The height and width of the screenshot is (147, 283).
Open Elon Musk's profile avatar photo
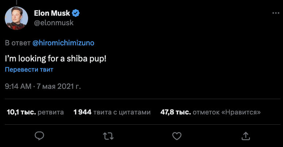pos(17,18)
